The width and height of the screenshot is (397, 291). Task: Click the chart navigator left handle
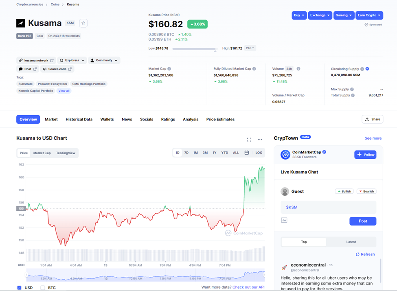(x=26, y=275)
